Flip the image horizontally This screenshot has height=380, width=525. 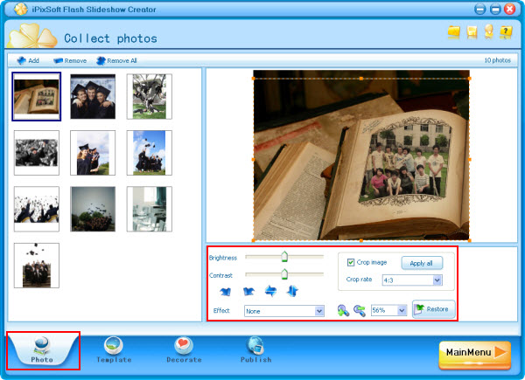coord(270,291)
